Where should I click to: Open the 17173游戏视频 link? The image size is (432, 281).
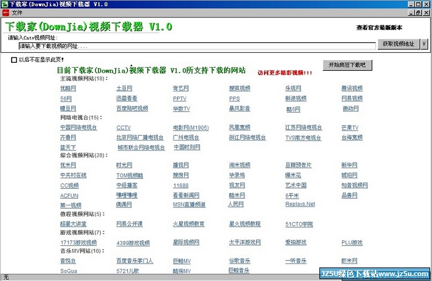(x=79, y=243)
